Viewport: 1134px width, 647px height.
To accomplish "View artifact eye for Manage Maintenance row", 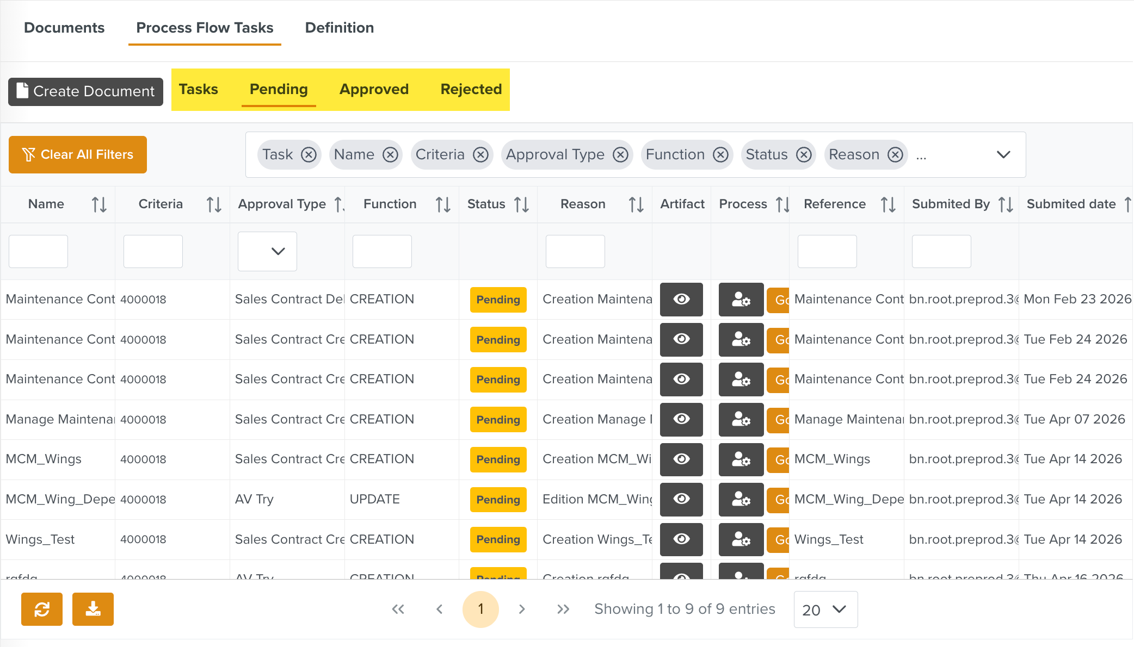I will 681,419.
